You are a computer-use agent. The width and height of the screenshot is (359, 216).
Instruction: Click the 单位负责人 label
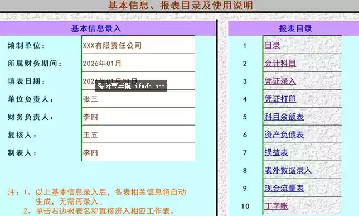pyautogui.click(x=31, y=99)
